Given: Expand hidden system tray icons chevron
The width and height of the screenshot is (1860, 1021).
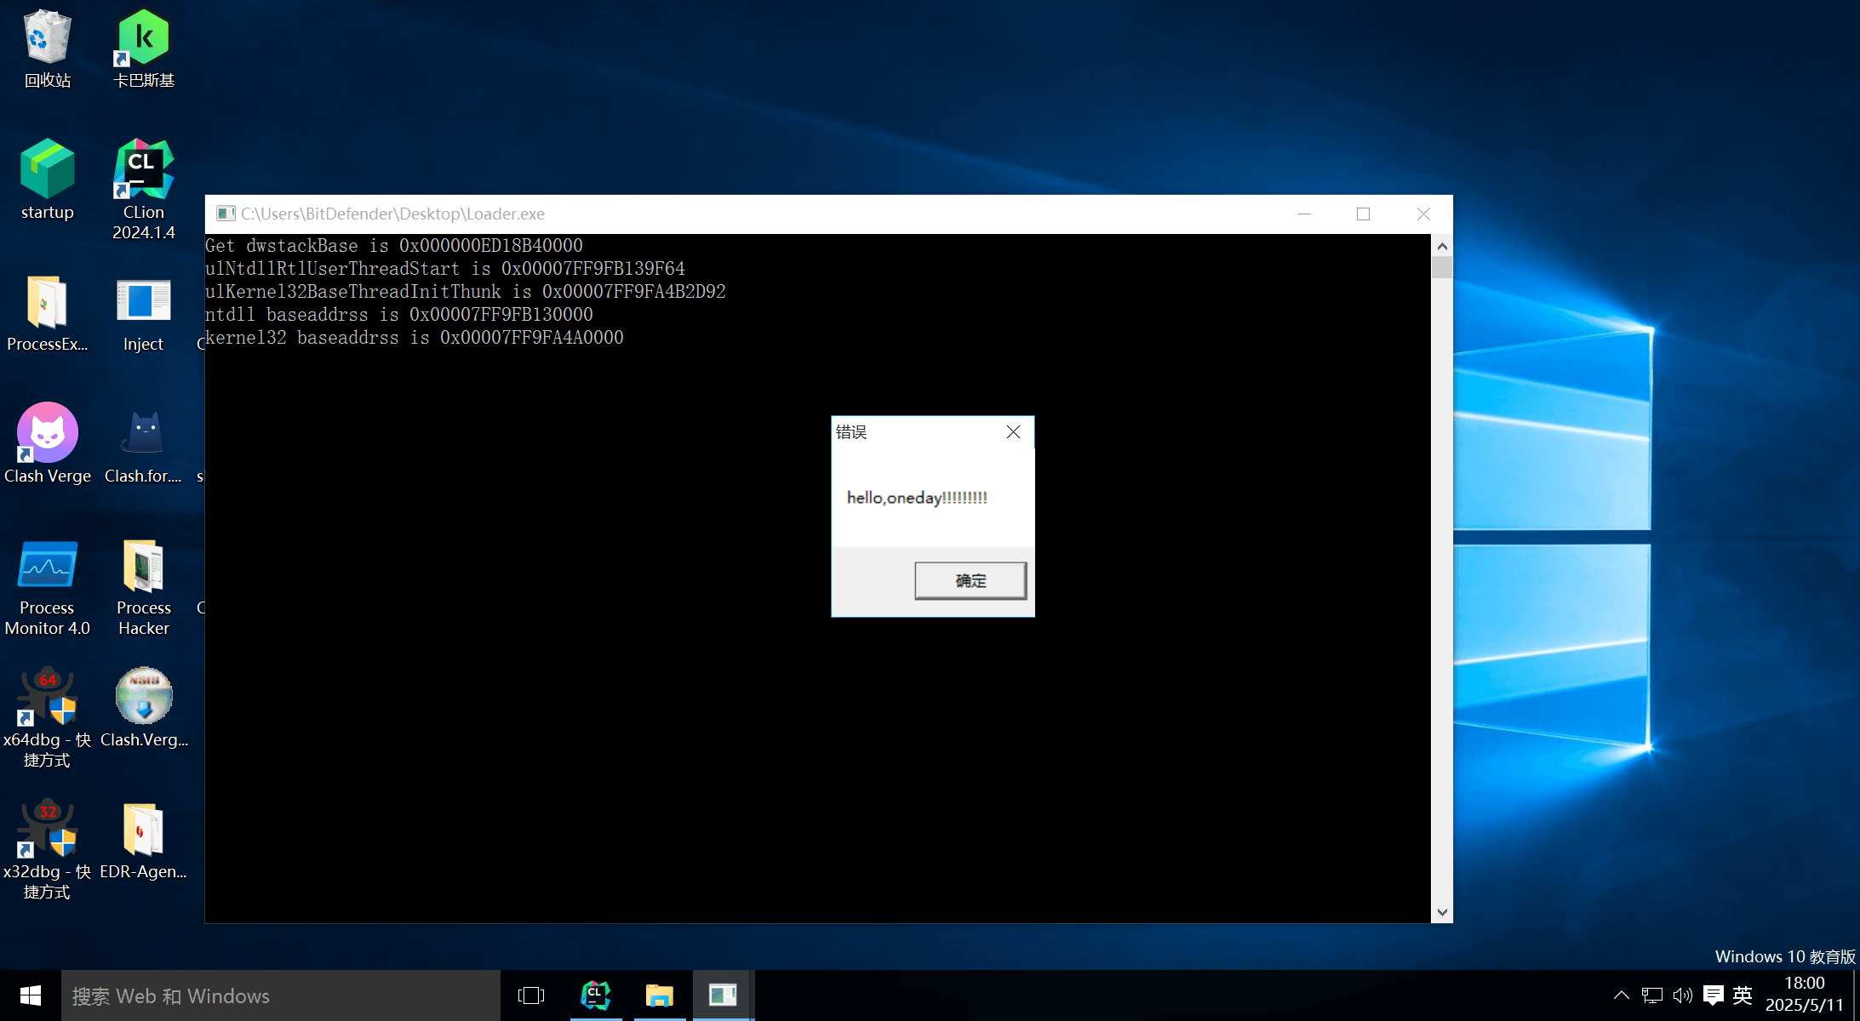Looking at the screenshot, I should click(1621, 995).
